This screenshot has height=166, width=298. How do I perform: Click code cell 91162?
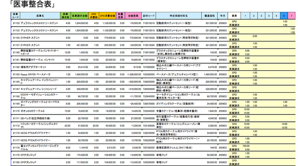pos(16,67)
